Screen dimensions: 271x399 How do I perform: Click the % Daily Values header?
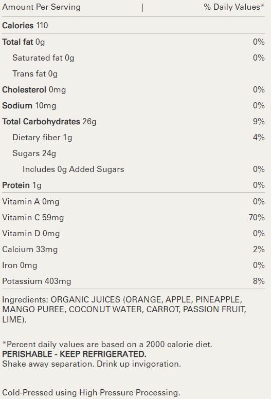pos(234,7)
